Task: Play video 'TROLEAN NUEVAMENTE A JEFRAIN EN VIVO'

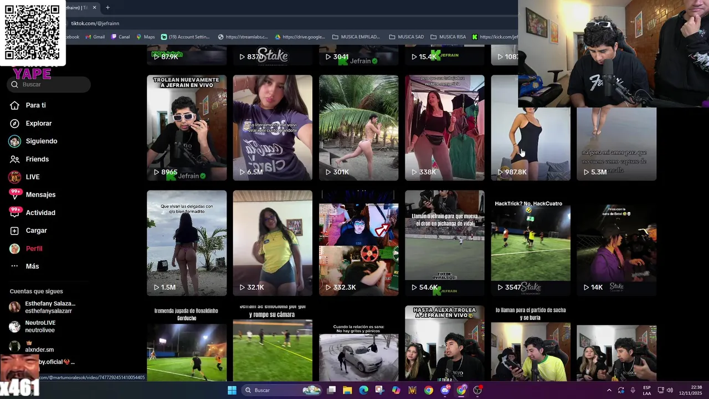Action: pos(187,128)
